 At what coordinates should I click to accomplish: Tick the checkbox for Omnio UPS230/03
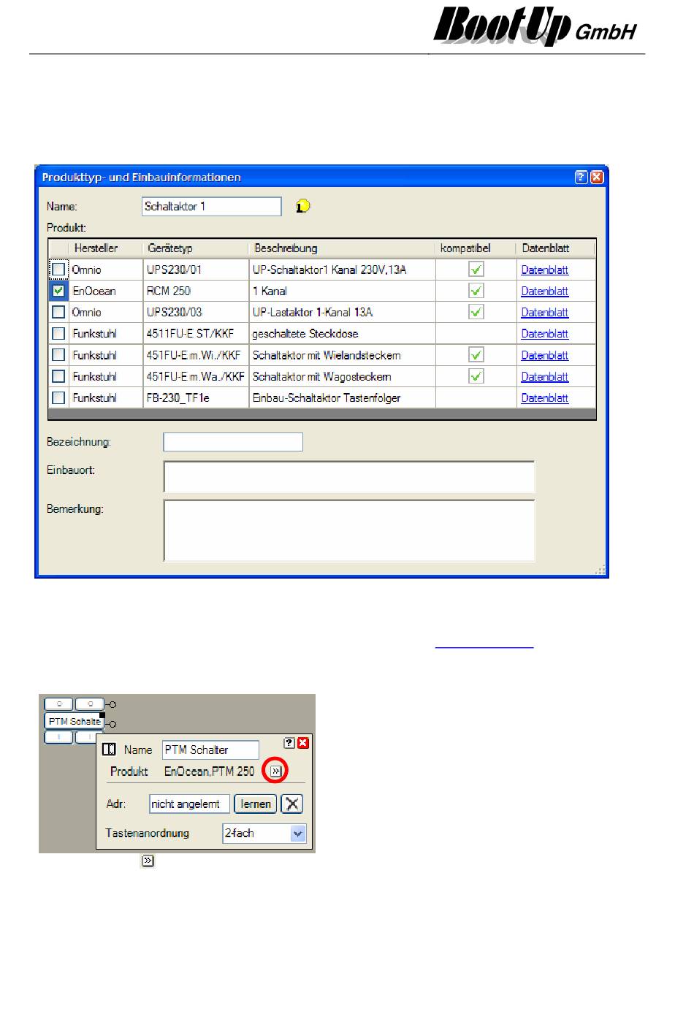click(x=58, y=312)
